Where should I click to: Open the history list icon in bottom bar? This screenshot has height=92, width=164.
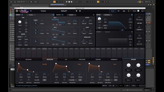pos(113,86)
